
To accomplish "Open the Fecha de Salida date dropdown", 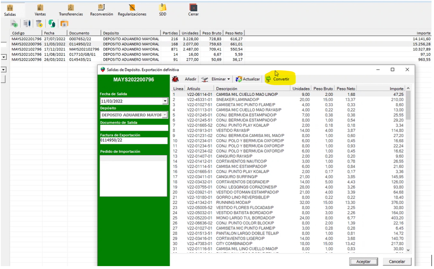I will coord(165,101).
